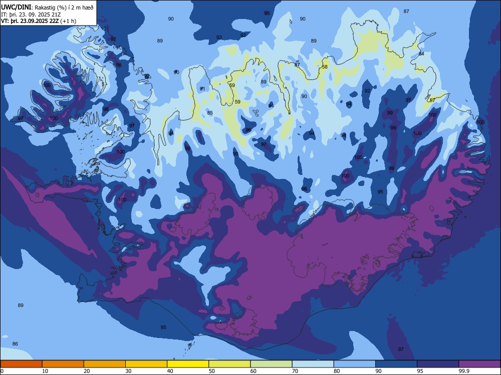This screenshot has width=501, height=375.
Task: Click the 30–40 golden legend swatch
Action: point(146,364)
